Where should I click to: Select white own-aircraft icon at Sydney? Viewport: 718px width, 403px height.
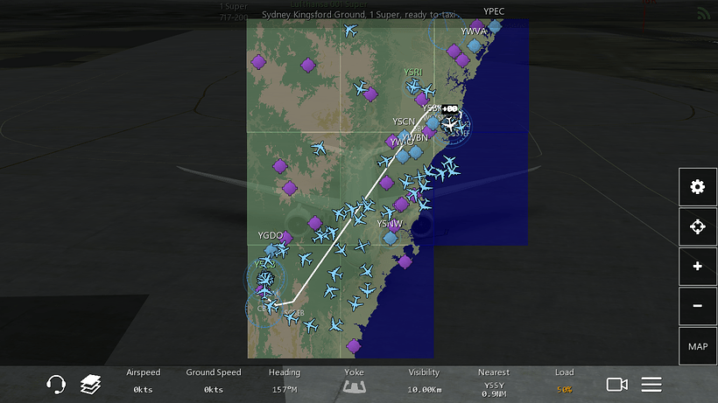[450, 124]
